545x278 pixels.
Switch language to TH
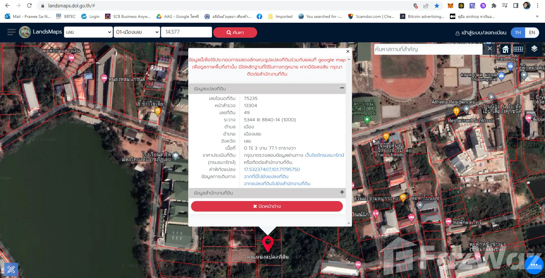(518, 32)
